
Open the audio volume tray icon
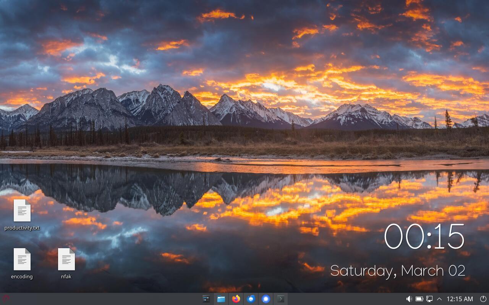click(409, 299)
